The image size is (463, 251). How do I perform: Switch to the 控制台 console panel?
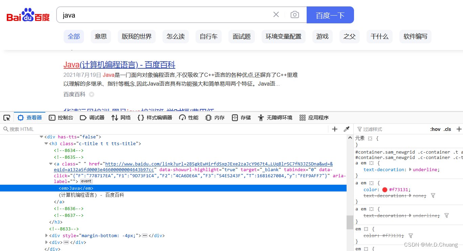pos(61,118)
